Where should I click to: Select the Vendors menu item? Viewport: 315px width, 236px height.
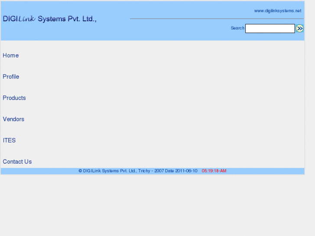click(13, 119)
